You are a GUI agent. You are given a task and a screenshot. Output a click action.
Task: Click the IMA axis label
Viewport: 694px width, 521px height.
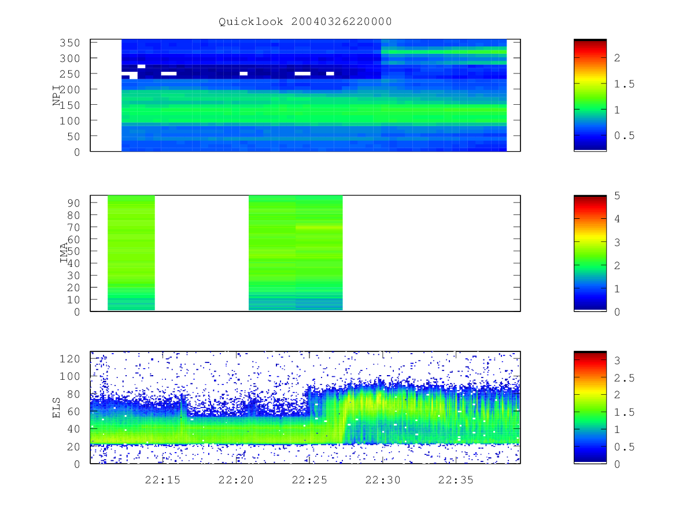click(64, 254)
